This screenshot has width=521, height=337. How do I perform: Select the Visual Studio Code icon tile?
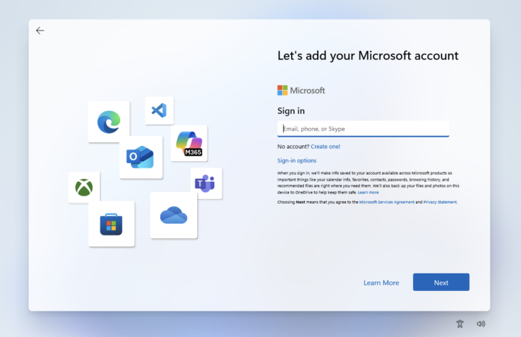(159, 111)
